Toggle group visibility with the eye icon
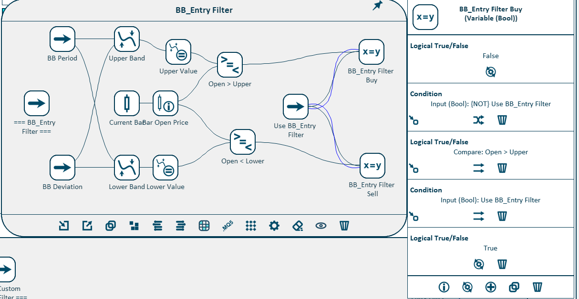The image size is (579, 299). click(321, 226)
